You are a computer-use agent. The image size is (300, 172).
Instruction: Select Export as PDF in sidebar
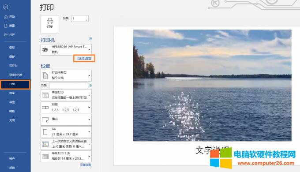point(15,75)
